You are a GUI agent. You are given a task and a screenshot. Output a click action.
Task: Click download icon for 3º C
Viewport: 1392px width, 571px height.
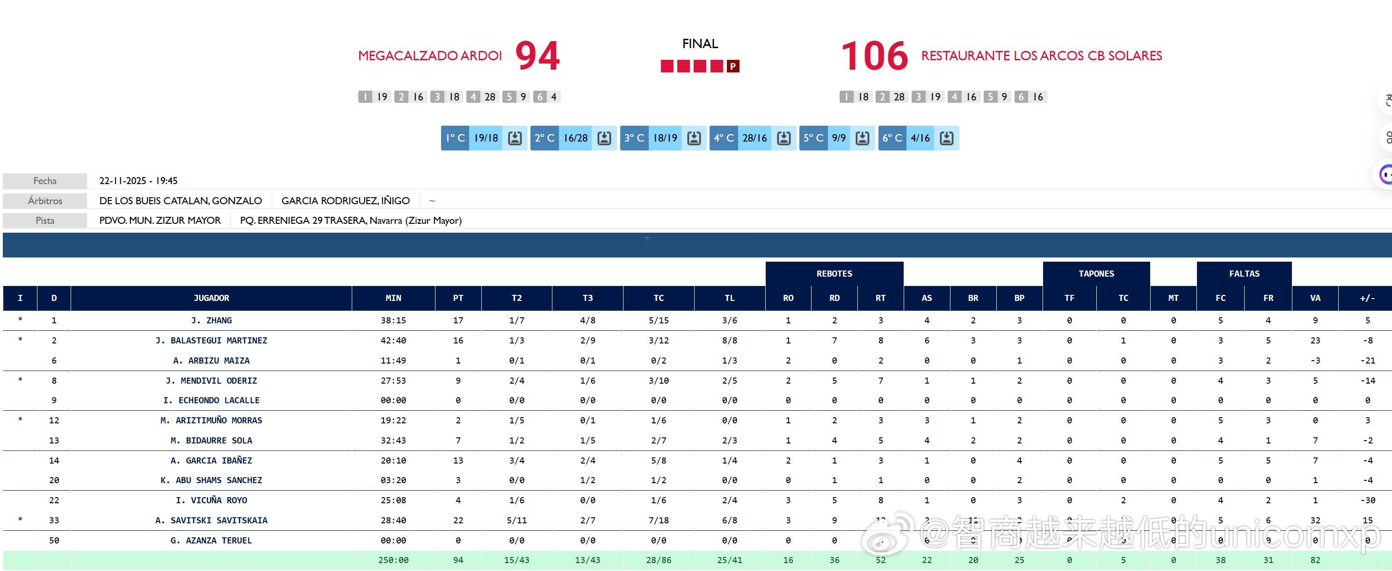point(694,138)
